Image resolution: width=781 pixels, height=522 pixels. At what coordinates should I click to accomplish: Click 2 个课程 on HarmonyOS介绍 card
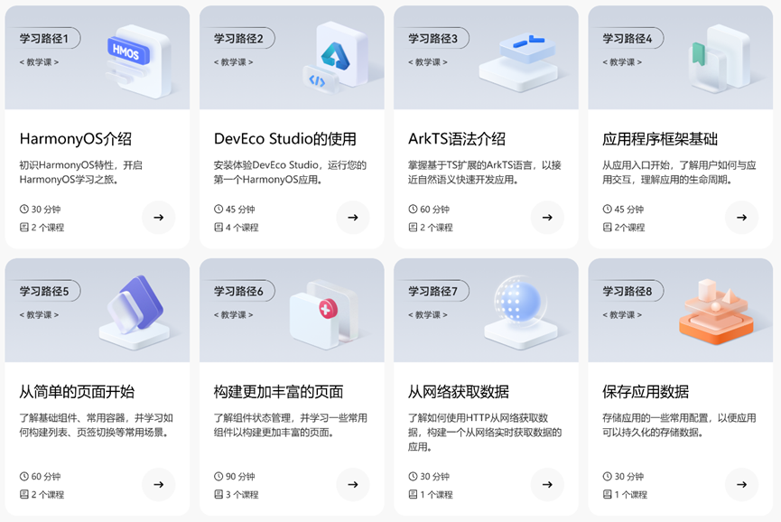[48, 227]
